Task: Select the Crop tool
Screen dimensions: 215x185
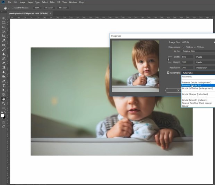Action: click(3, 36)
